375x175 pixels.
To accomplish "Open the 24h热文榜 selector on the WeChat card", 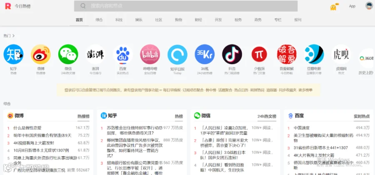I will (267, 116).
